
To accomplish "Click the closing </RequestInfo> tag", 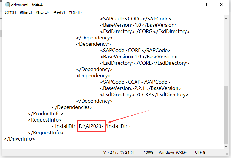I will [46, 133].
